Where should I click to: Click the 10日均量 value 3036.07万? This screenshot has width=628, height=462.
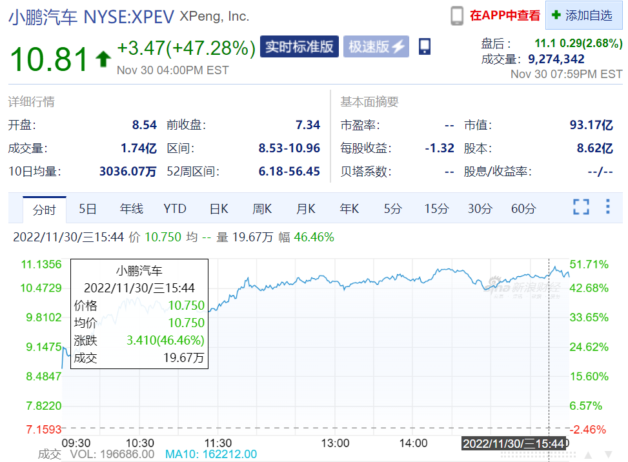click(x=128, y=172)
